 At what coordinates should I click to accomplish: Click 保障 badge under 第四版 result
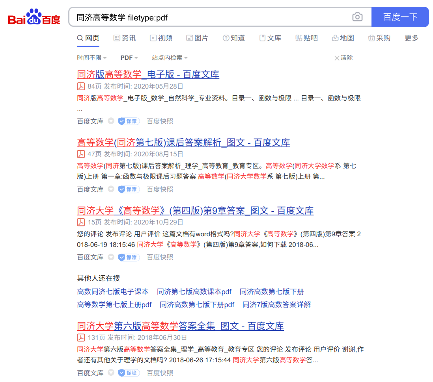(x=129, y=257)
